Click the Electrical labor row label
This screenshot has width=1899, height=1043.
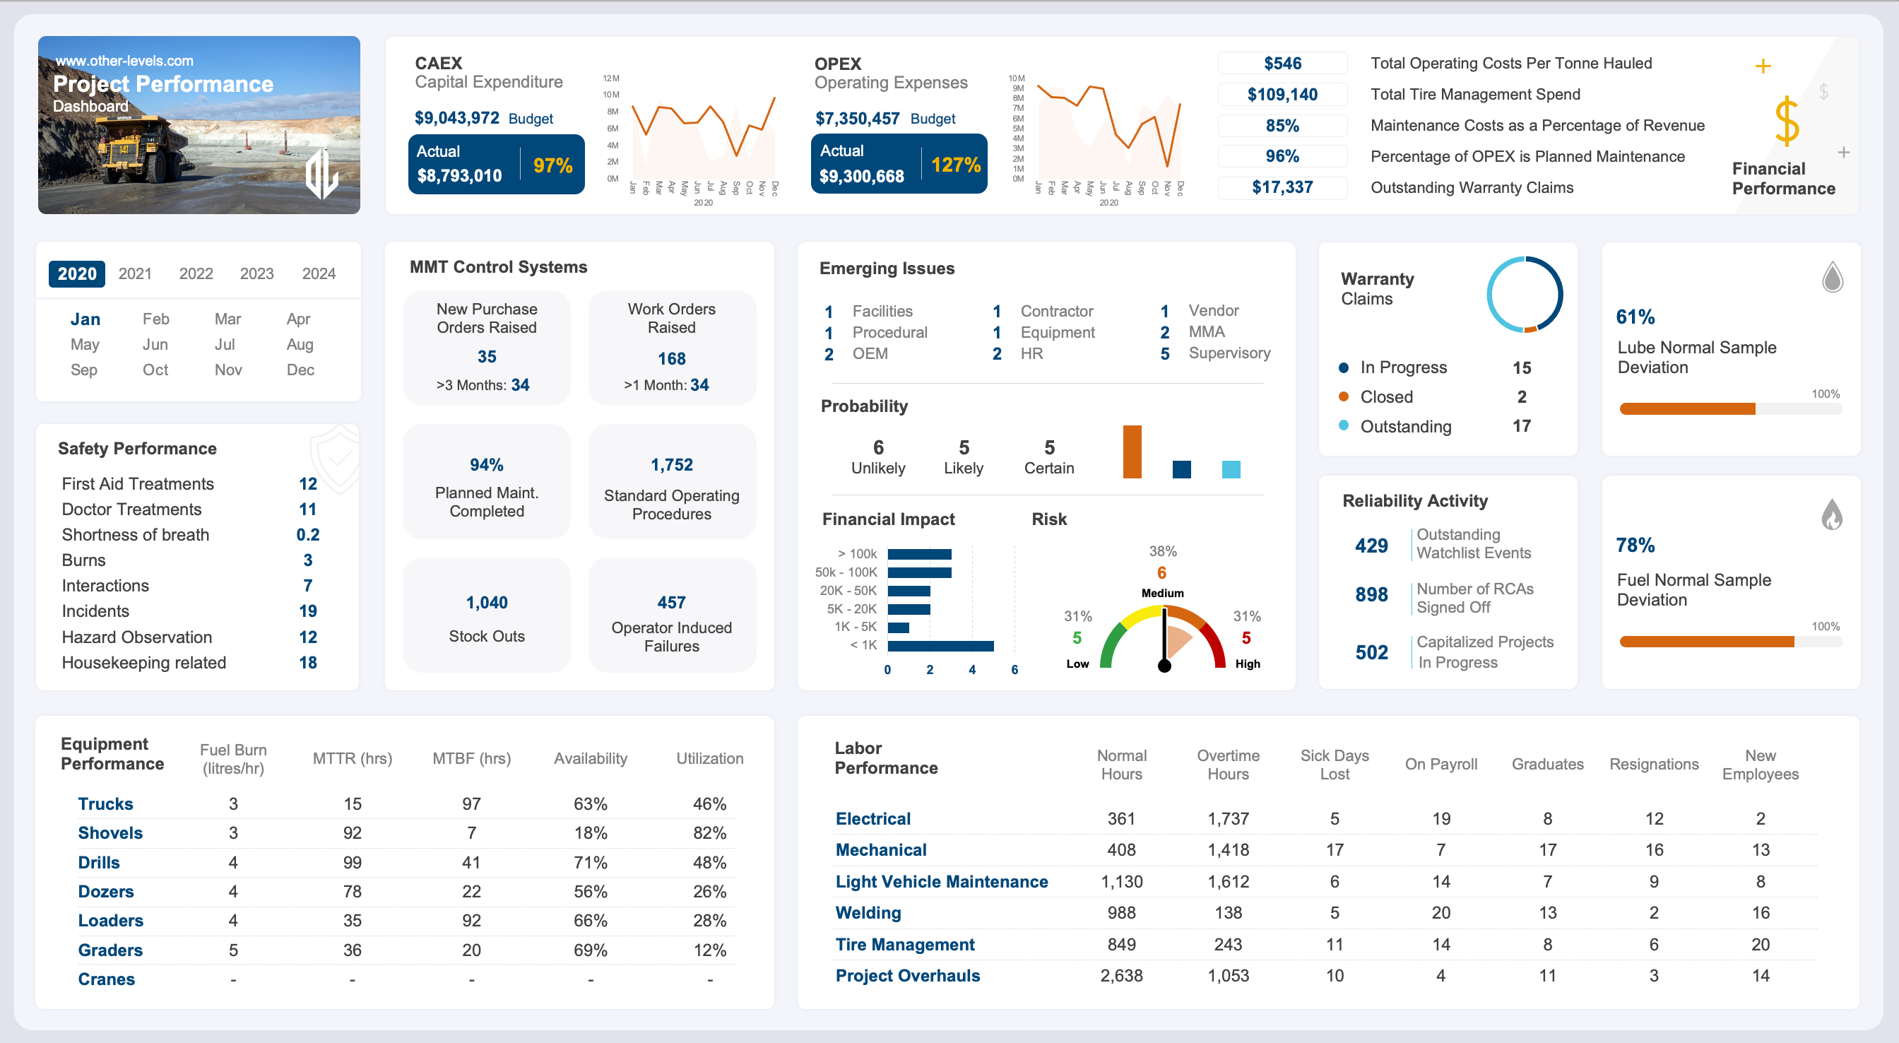[872, 818]
